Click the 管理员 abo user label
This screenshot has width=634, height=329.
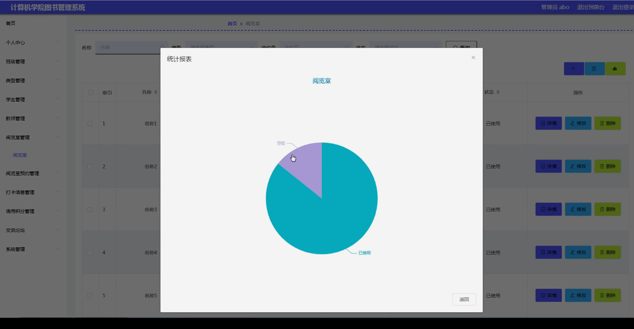pos(555,7)
